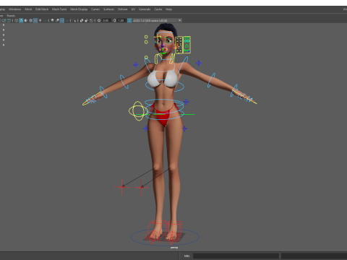
Task: Open the Windows menu
Action: pyautogui.click(x=15, y=9)
